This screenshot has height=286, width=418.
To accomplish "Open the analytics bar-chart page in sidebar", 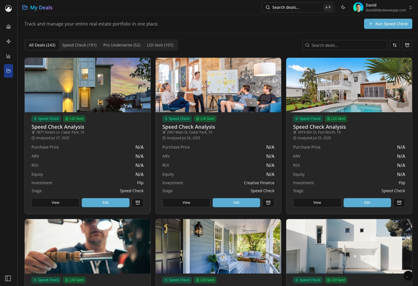I will point(9,56).
